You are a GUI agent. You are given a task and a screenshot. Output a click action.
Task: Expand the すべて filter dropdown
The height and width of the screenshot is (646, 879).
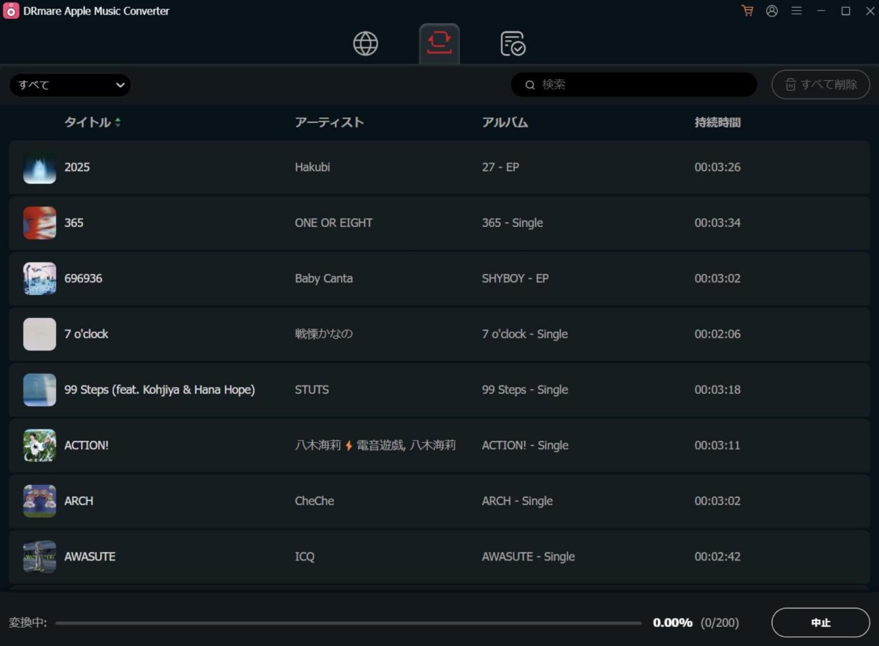70,85
